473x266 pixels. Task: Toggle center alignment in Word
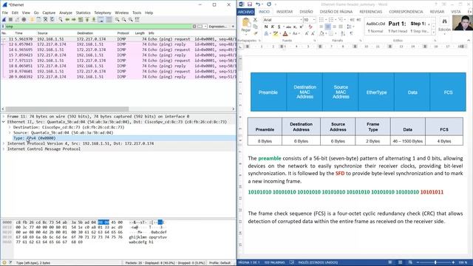tap(327, 27)
